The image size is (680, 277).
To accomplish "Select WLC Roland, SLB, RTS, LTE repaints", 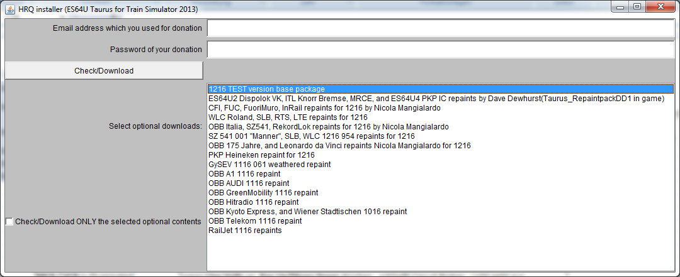I will point(441,117).
